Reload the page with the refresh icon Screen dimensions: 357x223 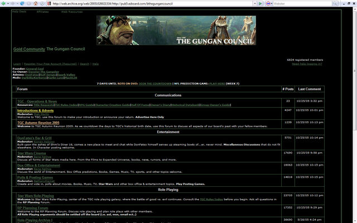tap(22, 3)
